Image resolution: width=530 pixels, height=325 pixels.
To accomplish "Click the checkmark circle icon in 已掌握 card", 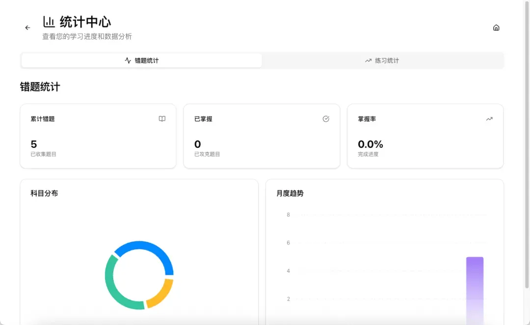I will (326, 119).
